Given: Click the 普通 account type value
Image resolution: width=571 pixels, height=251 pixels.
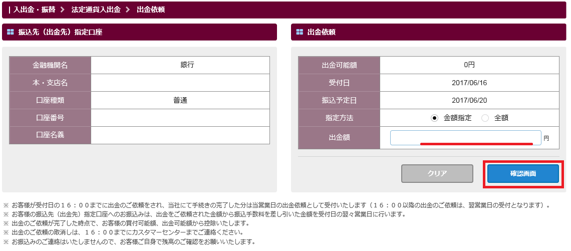Looking at the screenshot, I should click(x=180, y=100).
